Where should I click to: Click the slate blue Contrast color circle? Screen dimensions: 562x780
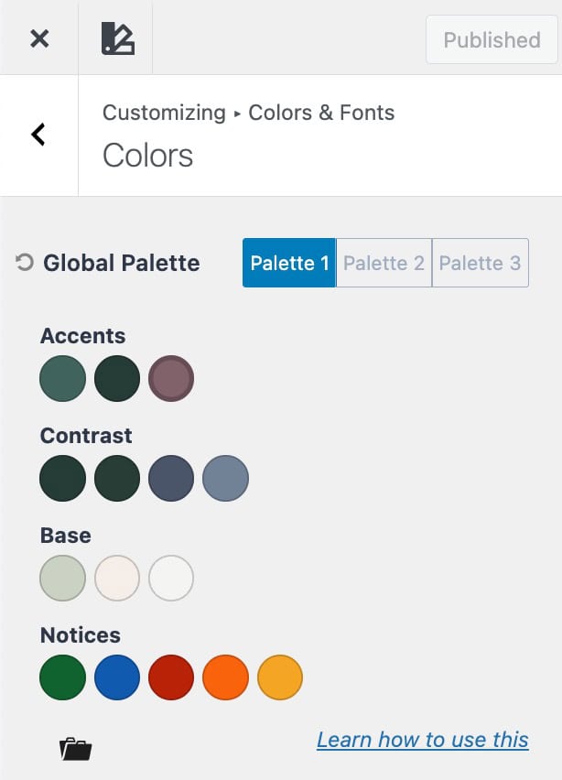171,477
